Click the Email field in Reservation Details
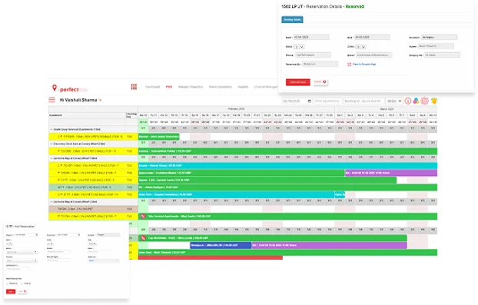478x305 pixels. point(373,55)
